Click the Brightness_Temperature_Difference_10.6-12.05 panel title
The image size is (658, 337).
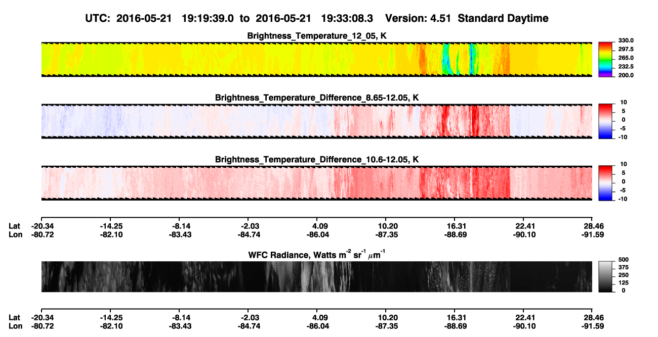point(317,160)
